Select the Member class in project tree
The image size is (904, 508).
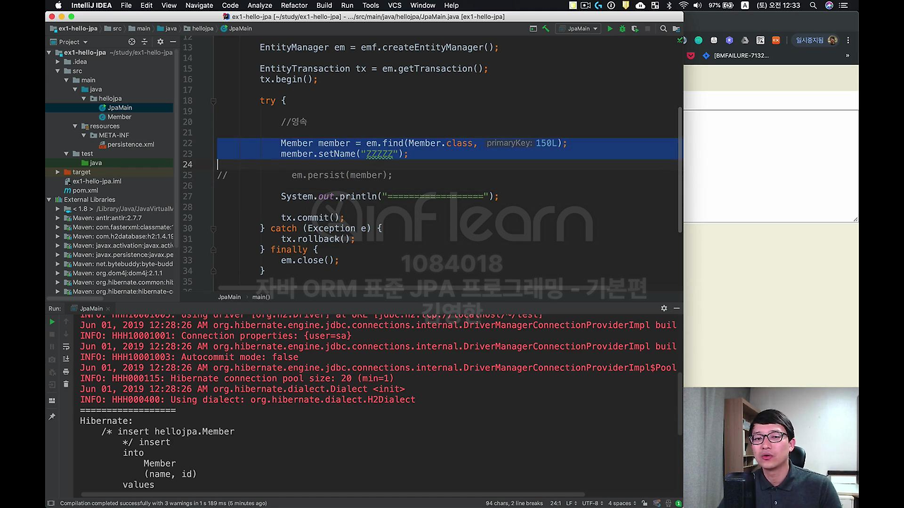[x=119, y=116]
